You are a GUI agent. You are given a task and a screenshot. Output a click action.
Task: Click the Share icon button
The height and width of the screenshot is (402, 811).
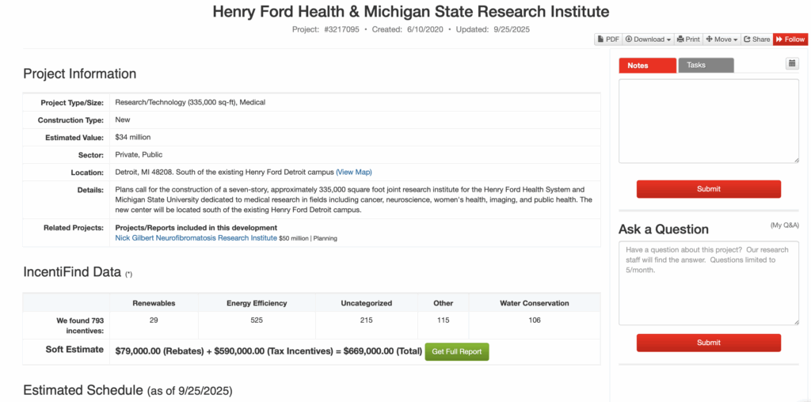point(756,39)
